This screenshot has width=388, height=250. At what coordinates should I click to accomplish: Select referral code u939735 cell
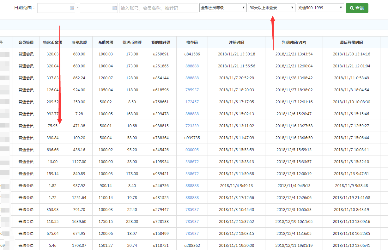click(x=192, y=138)
